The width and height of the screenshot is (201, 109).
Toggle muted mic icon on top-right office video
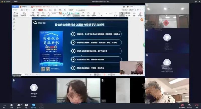click(x=147, y=5)
